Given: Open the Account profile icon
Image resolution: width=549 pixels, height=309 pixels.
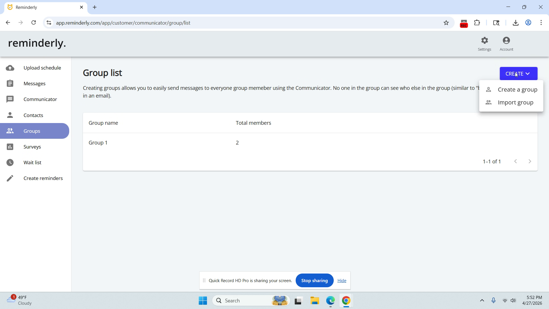Looking at the screenshot, I should pos(506,40).
